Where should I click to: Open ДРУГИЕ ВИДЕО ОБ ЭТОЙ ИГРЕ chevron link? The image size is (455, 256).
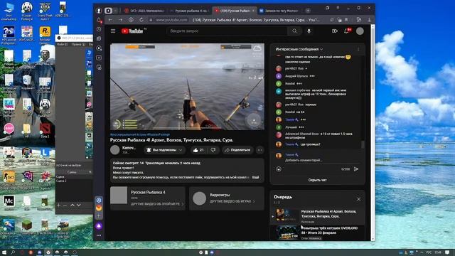coord(157,204)
